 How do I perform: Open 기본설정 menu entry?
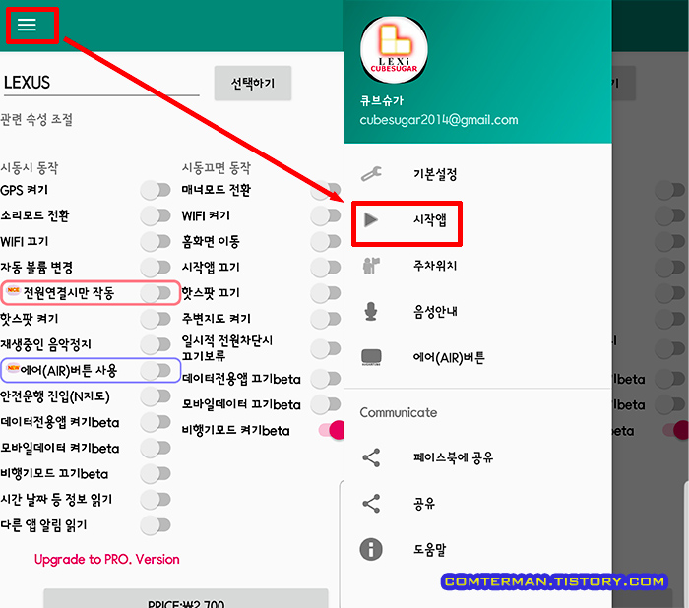click(x=477, y=174)
